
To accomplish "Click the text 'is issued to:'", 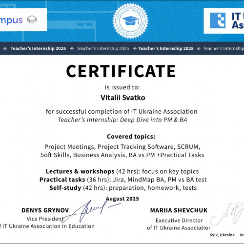I will [122, 87].
